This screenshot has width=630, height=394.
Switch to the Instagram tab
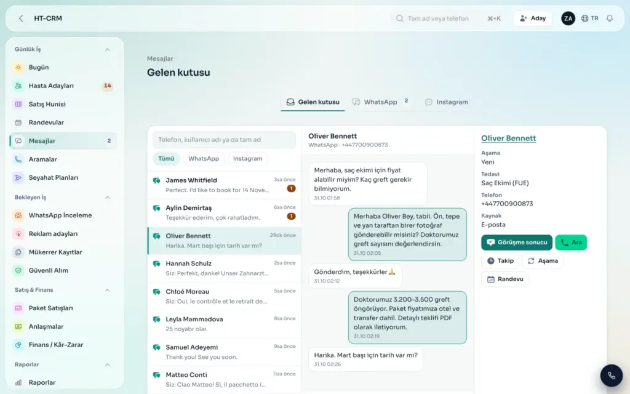pyautogui.click(x=447, y=102)
